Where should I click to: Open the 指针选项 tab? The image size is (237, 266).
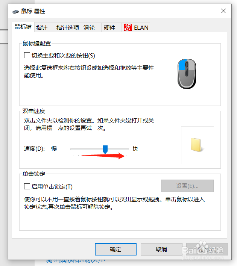click(x=68, y=27)
